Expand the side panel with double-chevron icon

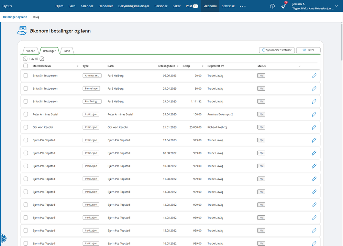[3, 238]
